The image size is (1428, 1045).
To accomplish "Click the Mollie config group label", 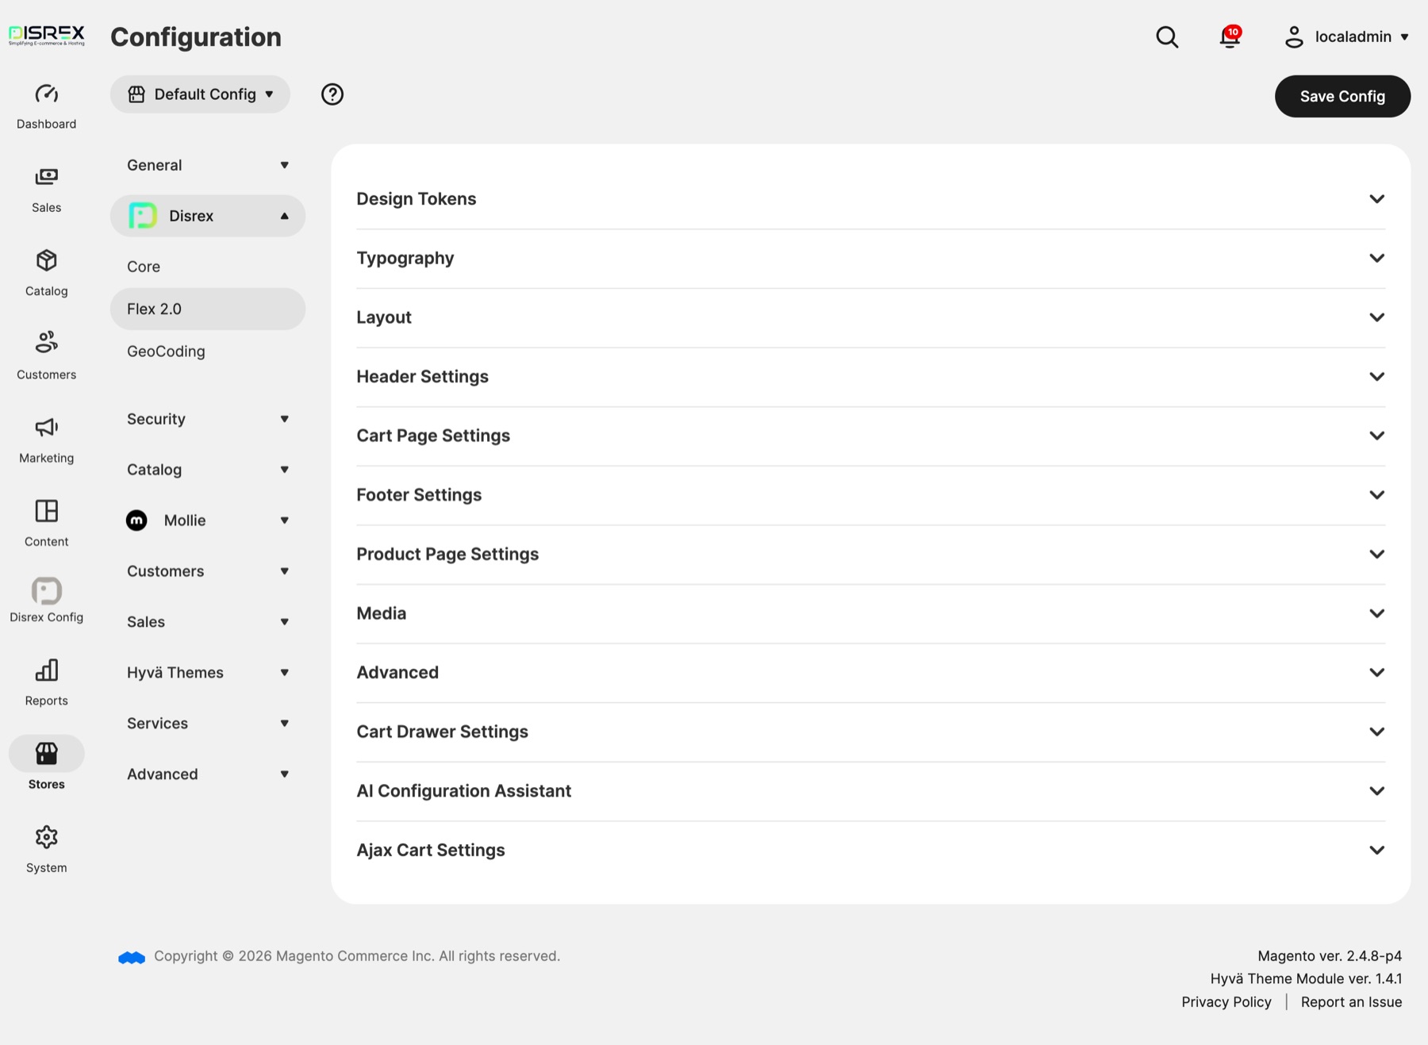I will [x=185, y=521].
